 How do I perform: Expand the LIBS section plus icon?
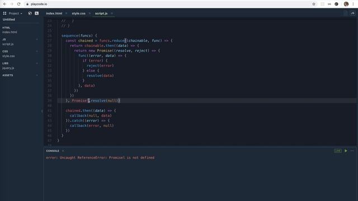37,63
